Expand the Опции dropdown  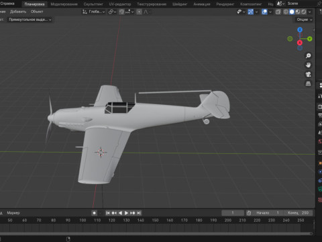304,19
